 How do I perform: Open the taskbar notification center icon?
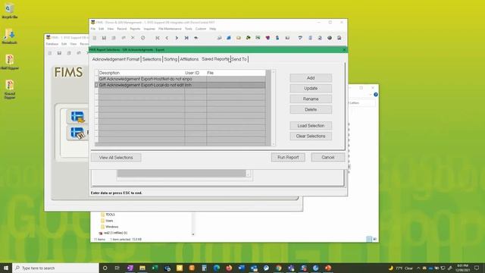pos(477,268)
